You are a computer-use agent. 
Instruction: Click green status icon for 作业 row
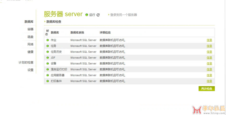[48, 40]
